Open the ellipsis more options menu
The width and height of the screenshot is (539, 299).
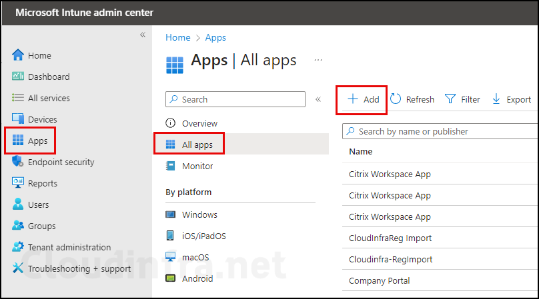(x=318, y=60)
